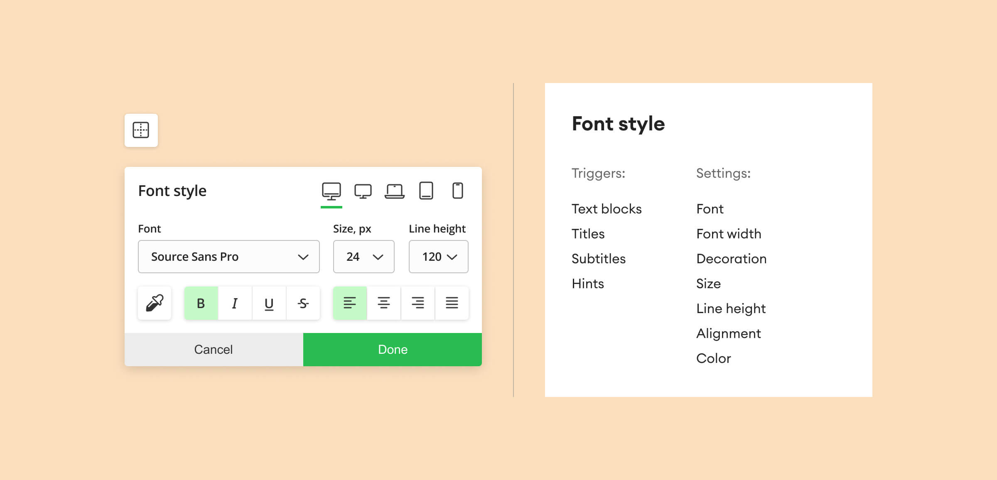Click the grid layout icon button
This screenshot has height=480, width=997.
(x=141, y=130)
